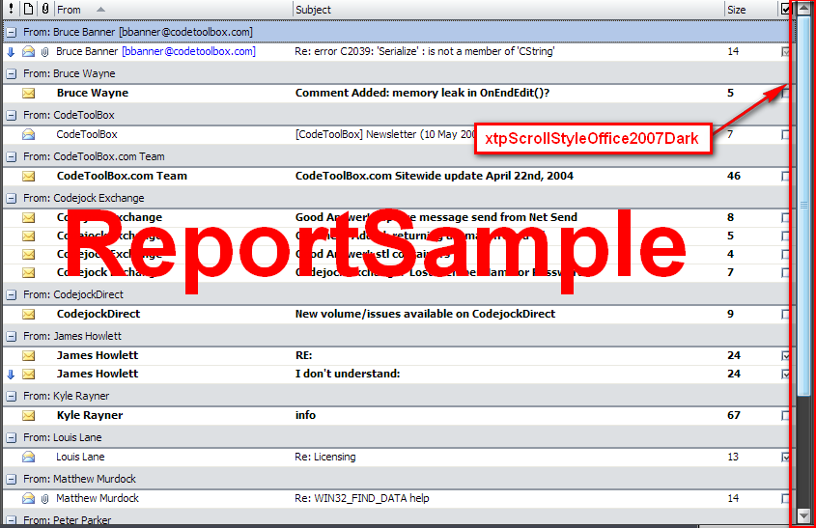Sort by the Size column header

748,10
